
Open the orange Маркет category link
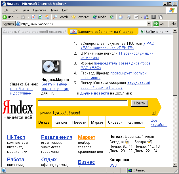pyautogui.click(x=87, y=137)
